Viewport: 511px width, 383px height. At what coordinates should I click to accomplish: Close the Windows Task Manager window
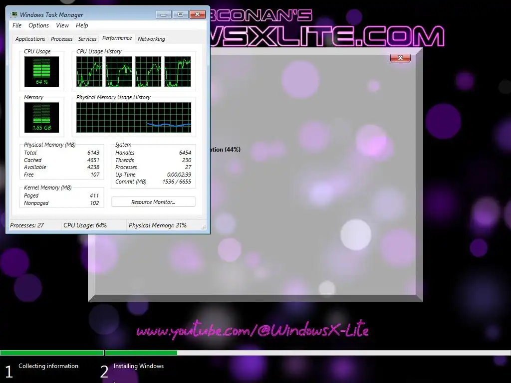(198, 14)
